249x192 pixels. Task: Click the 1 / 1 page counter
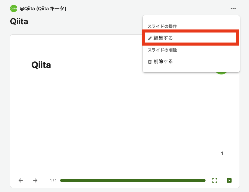53,180
